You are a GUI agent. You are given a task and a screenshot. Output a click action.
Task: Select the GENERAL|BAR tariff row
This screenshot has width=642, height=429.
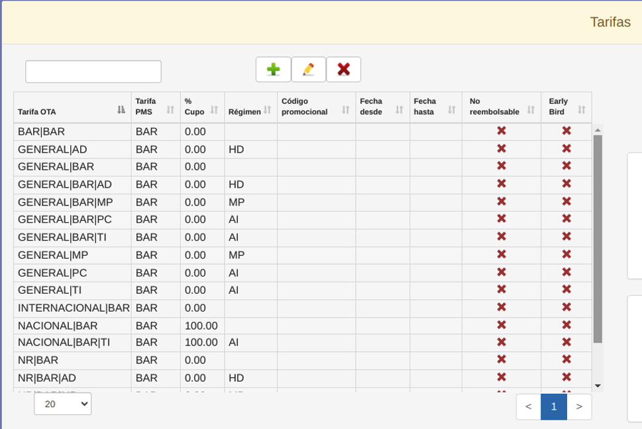[303, 167]
